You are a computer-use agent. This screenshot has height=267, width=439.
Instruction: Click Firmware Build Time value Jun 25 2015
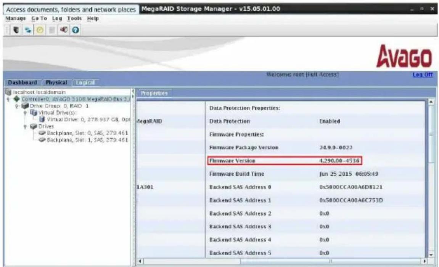pyautogui.click(x=349, y=174)
